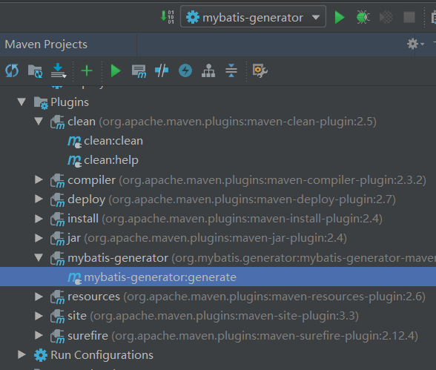Select the clean:help goal
Screen dimensions: 436x370
pos(111,160)
